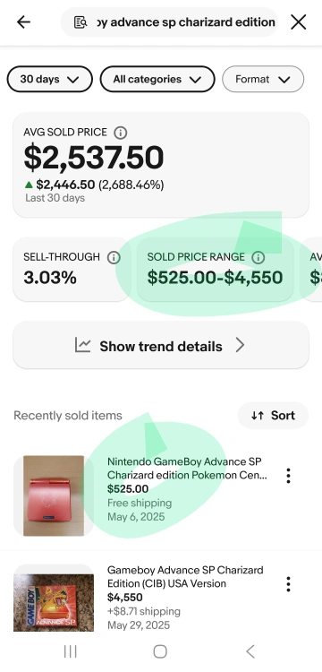Expand the All categories dropdown

pos(157,79)
